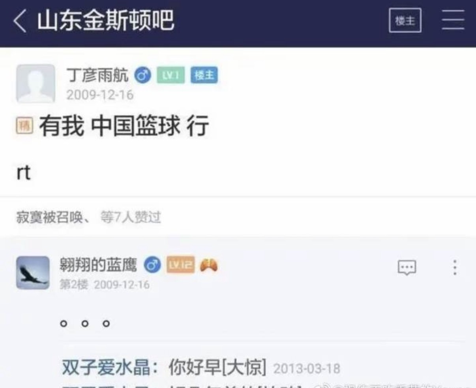The width and height of the screenshot is (476, 388).
Task: Tap the 精 featured post badge
Action: click(24, 126)
